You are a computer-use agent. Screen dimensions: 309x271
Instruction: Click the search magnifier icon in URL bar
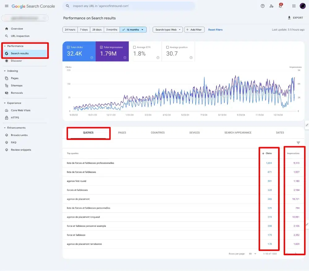(68, 6)
